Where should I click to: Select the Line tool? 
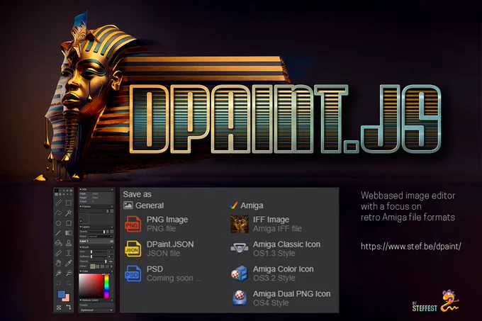click(x=58, y=233)
